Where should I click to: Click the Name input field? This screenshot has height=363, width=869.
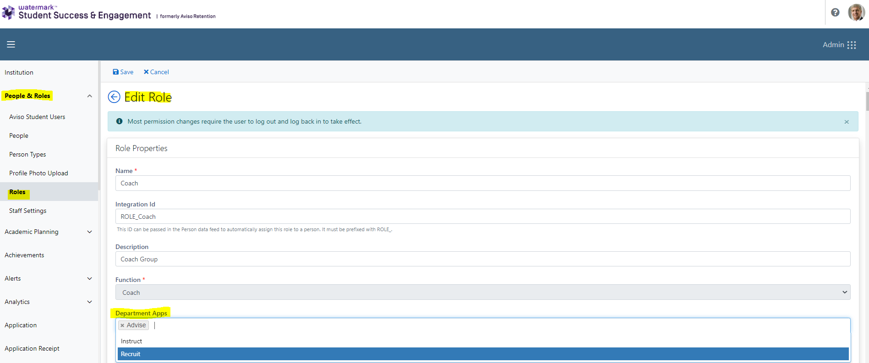483,183
